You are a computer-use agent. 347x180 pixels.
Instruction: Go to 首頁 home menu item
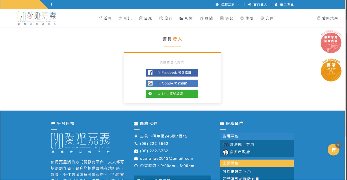click(105, 18)
